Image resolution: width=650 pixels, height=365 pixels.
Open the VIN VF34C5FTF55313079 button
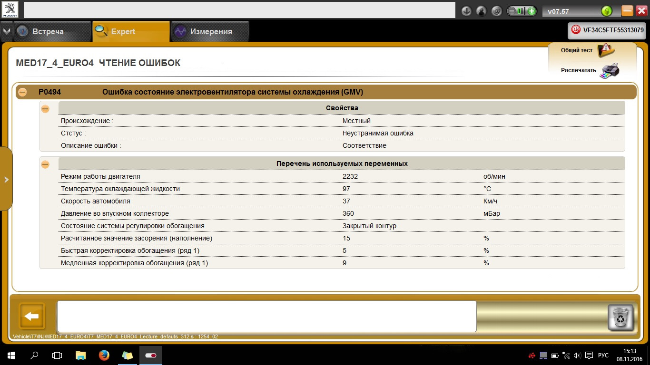click(607, 30)
